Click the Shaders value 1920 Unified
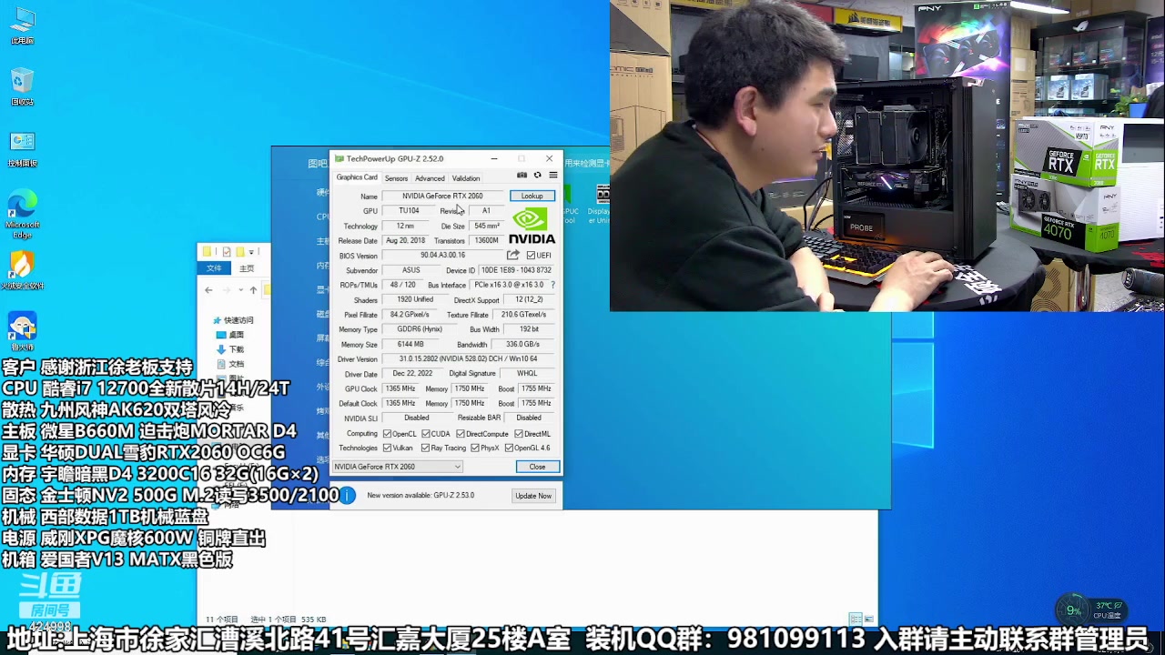Image resolution: width=1165 pixels, height=655 pixels. tap(415, 300)
